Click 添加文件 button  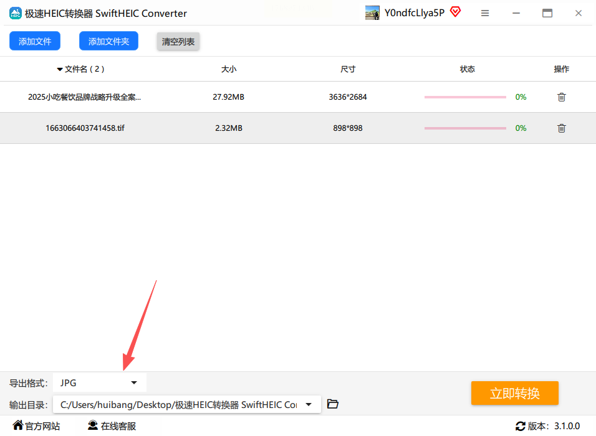tap(35, 41)
